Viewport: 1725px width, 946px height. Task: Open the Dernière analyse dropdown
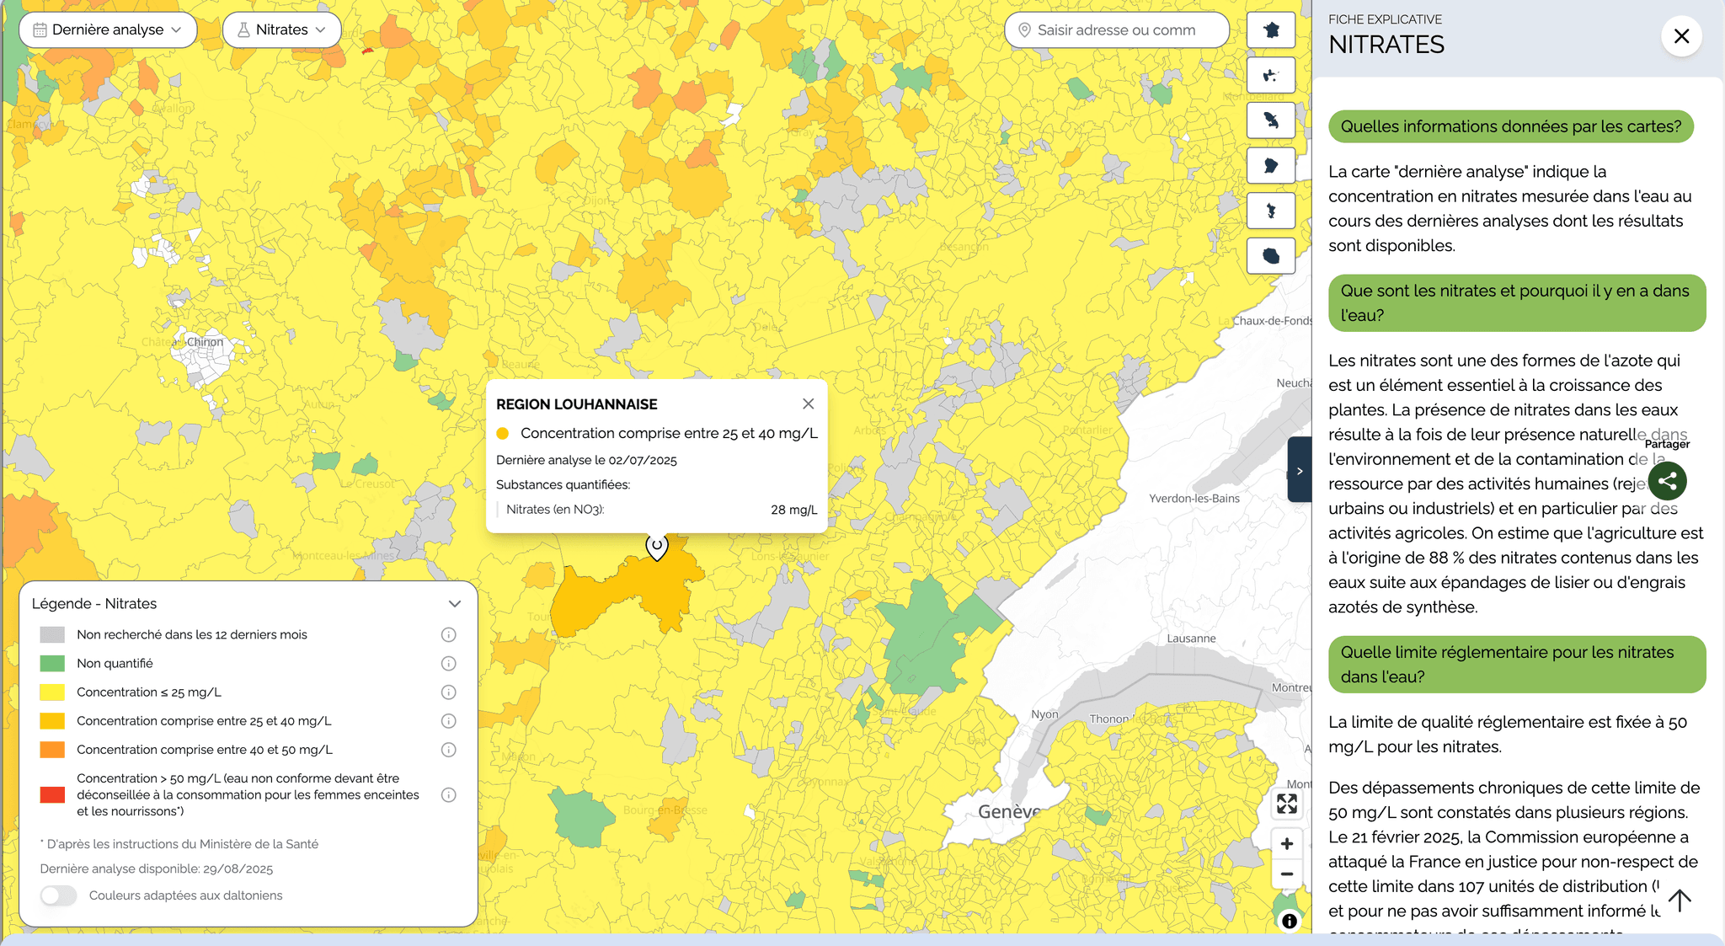(108, 30)
